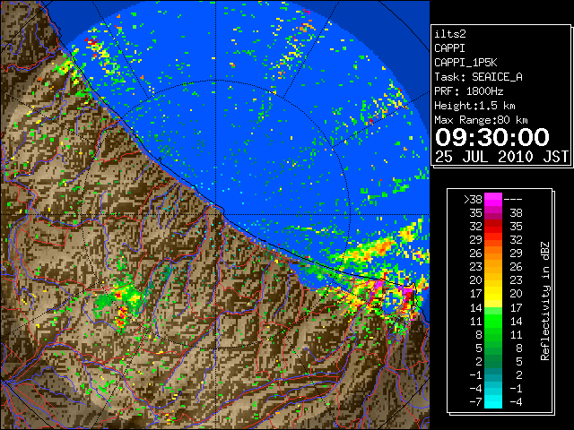Screen dimensions: 574x430
Task: Click the cyan -7 to -4 dBZ legend band
Action: [x=493, y=401]
